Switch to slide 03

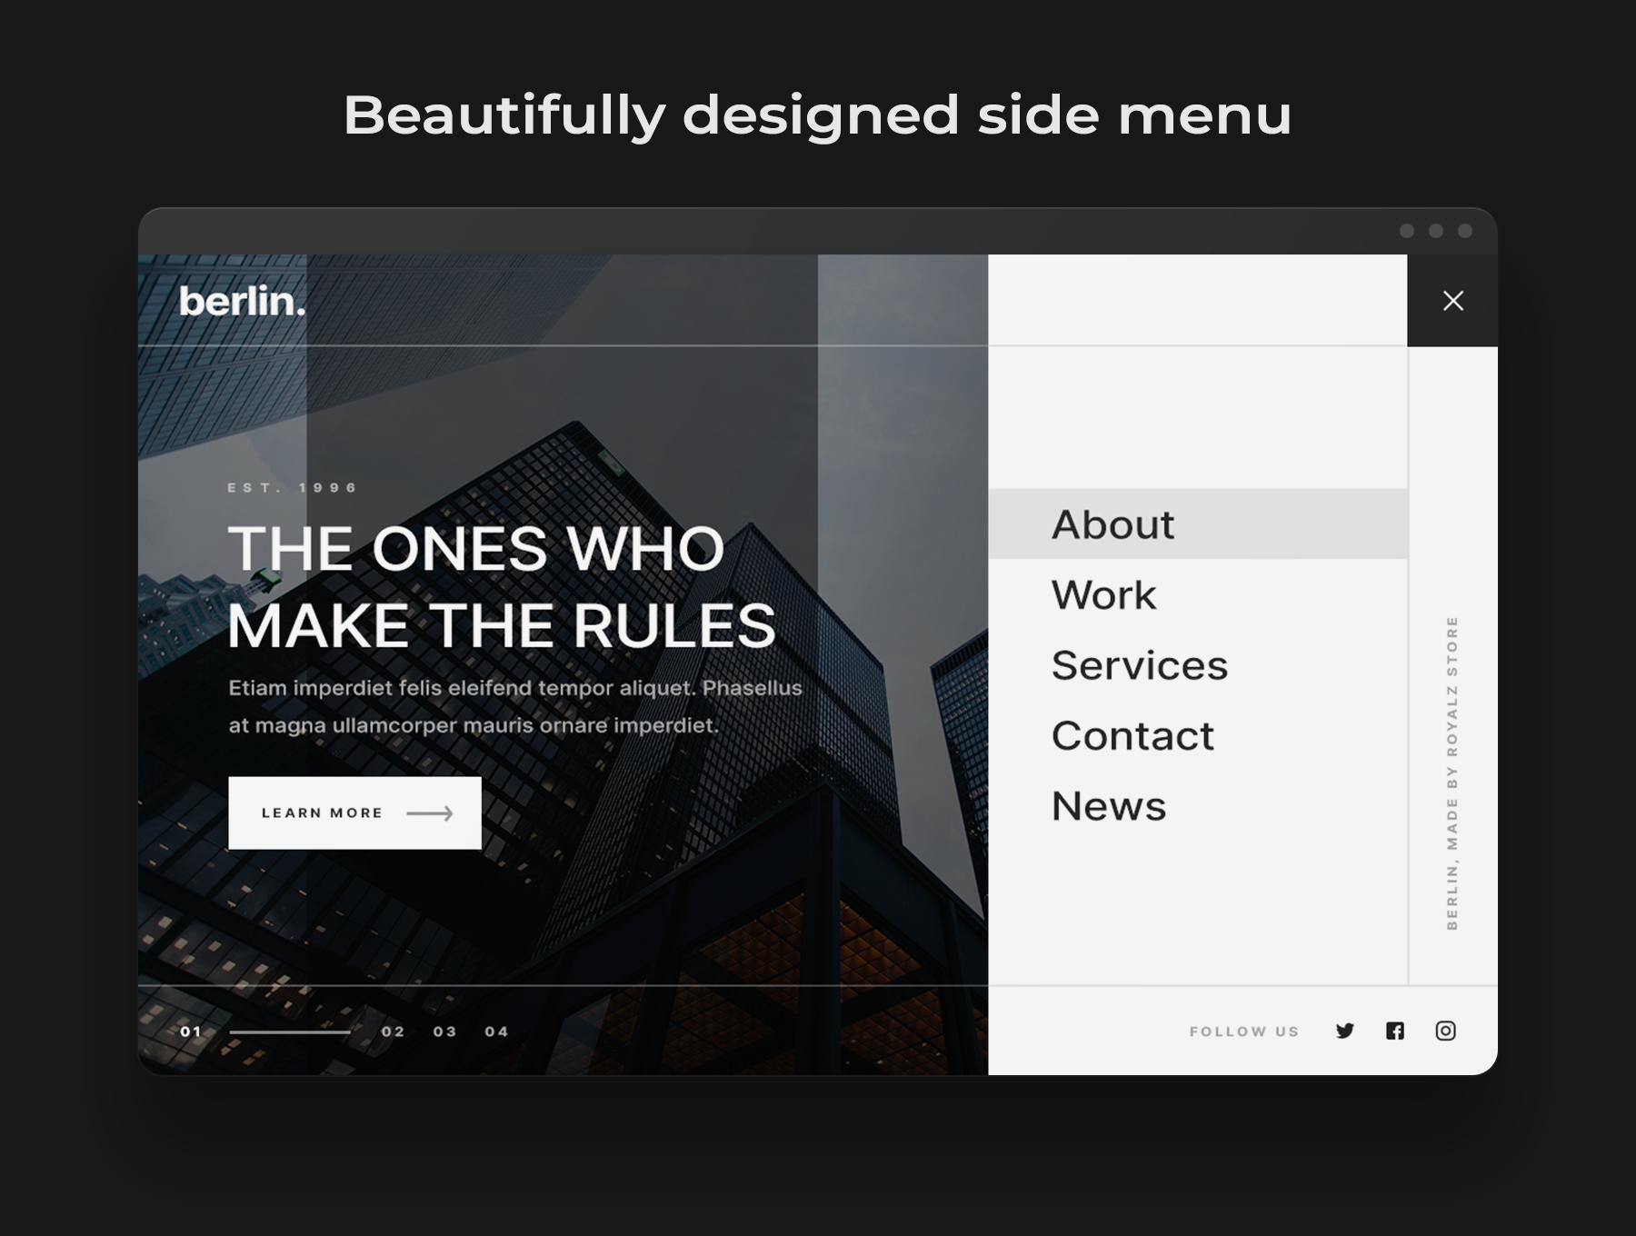tap(444, 1032)
